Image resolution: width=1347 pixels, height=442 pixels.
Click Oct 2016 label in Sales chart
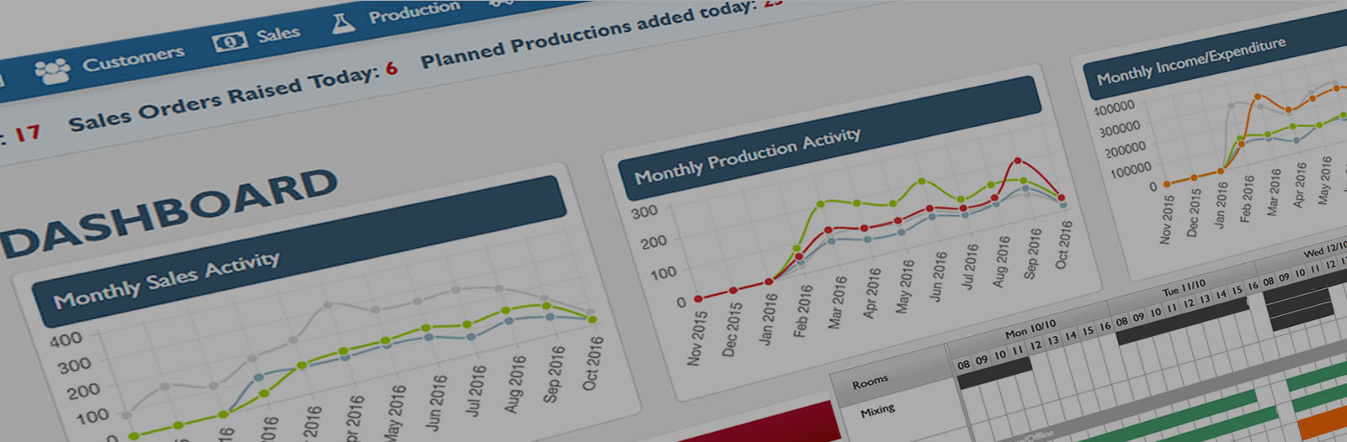593,362
